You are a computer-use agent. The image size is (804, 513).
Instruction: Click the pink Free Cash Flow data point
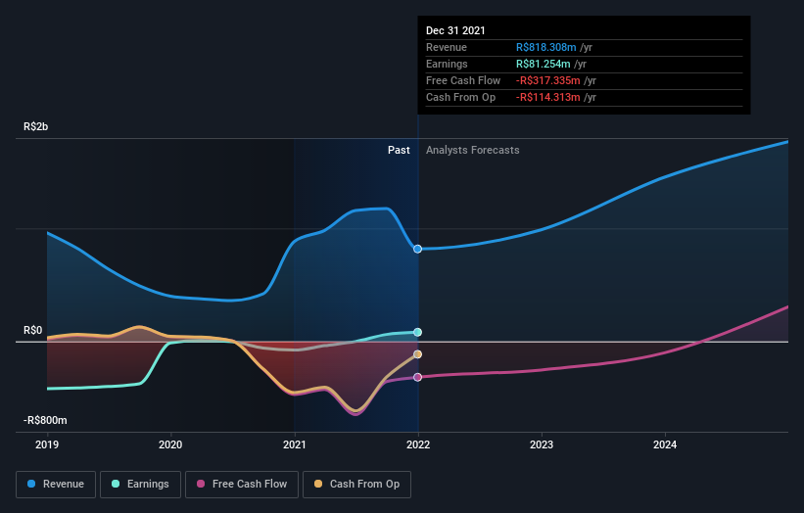tap(418, 377)
